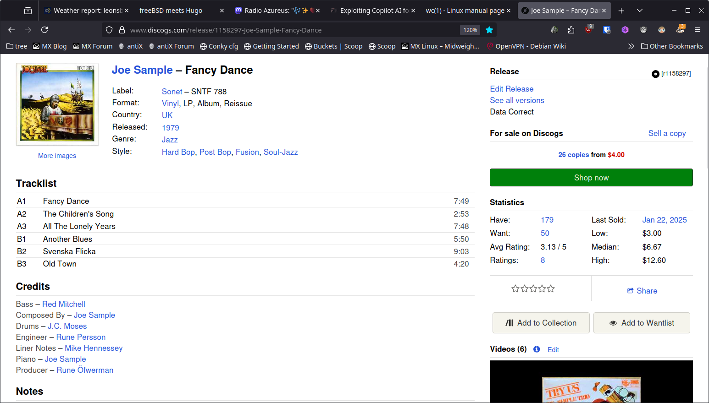Filter by 1979 release year
Screen dimensions: 709x403
pos(171,128)
